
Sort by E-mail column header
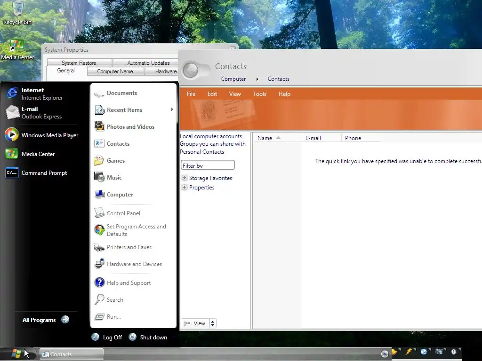pos(321,138)
